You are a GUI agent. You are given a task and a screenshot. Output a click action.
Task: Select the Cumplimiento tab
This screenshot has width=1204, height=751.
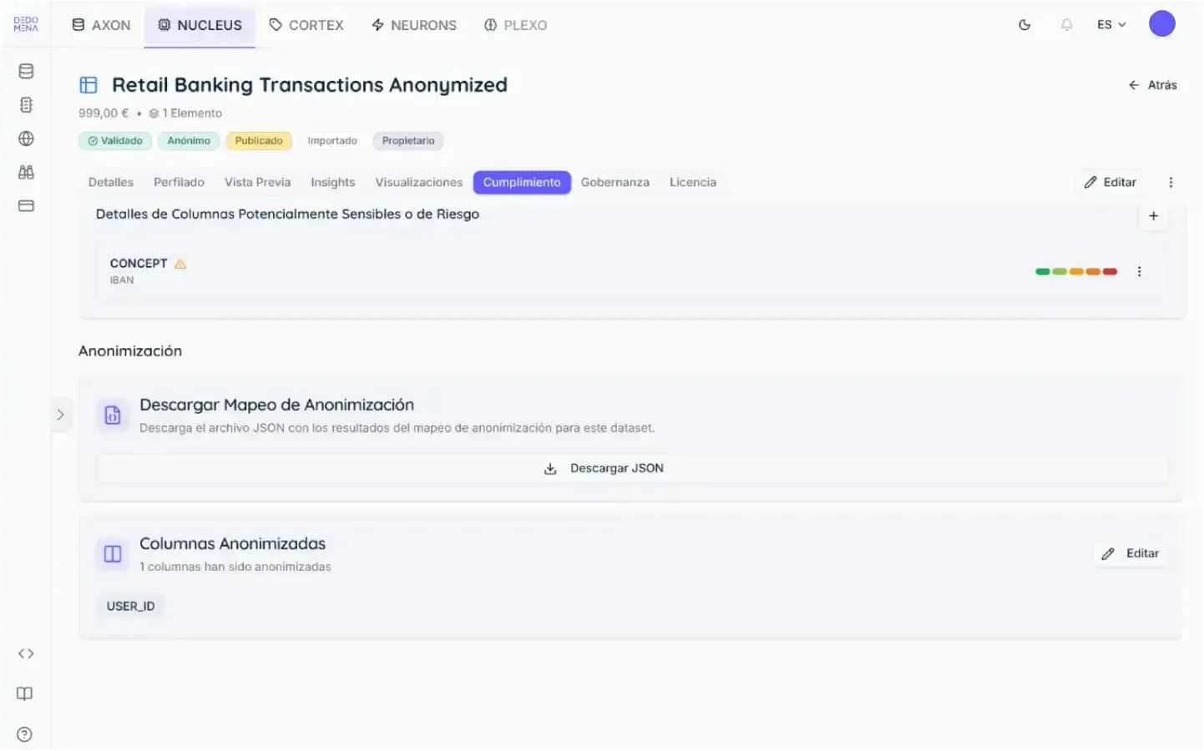tap(522, 182)
